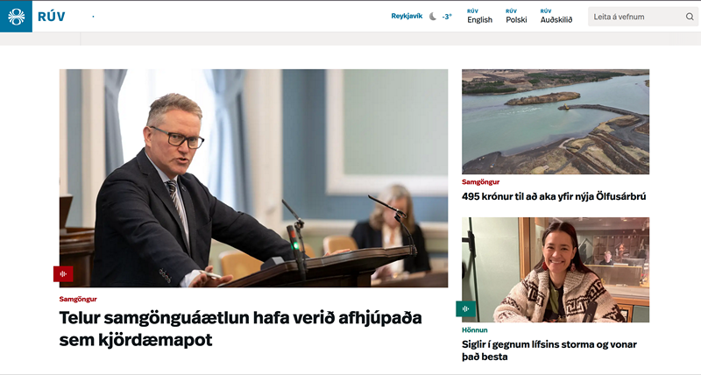Viewport: 701px width, 375px height.
Task: Open the RÚV wordmark home link
Action: click(52, 17)
